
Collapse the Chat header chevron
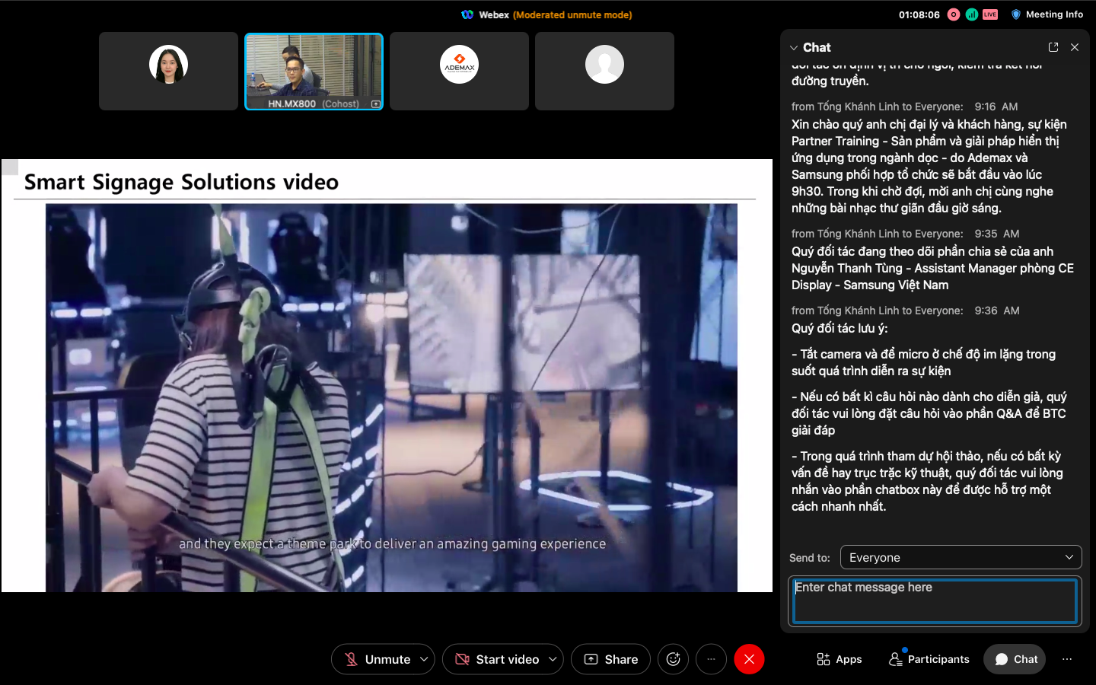click(x=795, y=47)
